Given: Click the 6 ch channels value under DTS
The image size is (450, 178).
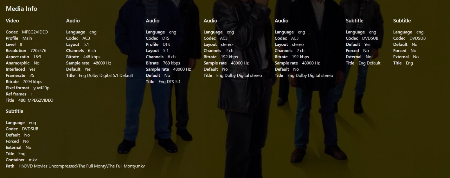Looking at the screenshot, I should click(172, 57).
